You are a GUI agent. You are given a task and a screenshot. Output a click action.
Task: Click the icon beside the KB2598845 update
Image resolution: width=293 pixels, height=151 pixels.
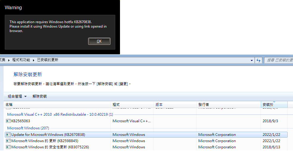pyautogui.click(x=8, y=141)
